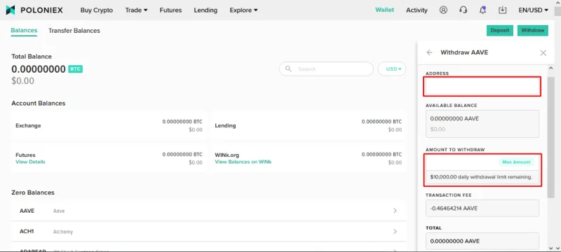The height and width of the screenshot is (252, 561).
Task: Open the Lending page
Action: tap(205, 10)
